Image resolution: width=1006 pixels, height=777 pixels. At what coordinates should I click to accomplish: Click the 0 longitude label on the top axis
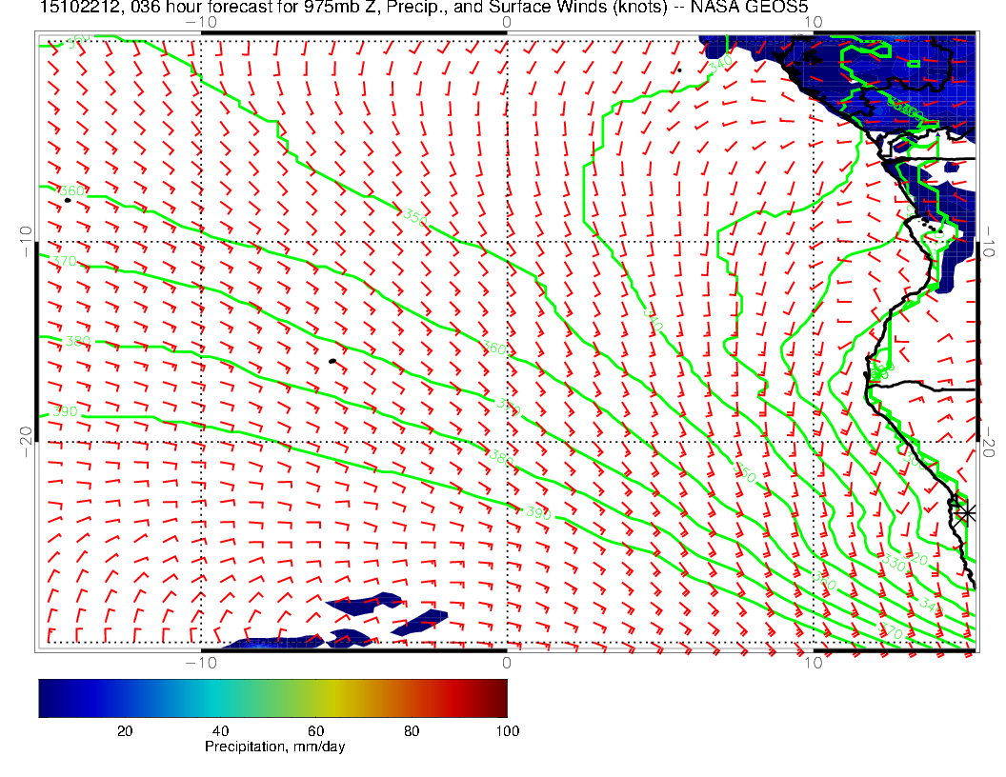pos(507,23)
